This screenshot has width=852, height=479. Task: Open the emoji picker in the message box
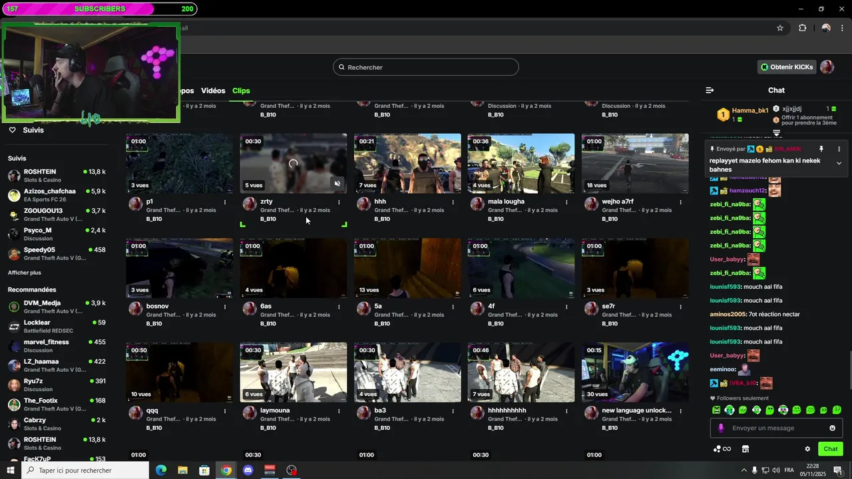(x=832, y=428)
